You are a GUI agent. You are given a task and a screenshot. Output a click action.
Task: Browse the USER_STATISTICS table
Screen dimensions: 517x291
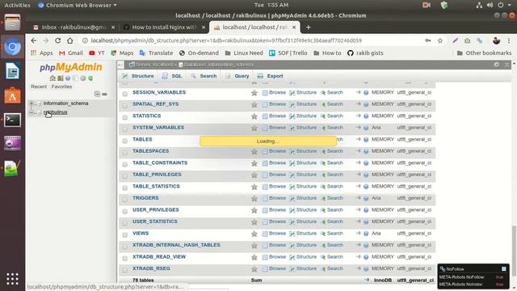(274, 221)
